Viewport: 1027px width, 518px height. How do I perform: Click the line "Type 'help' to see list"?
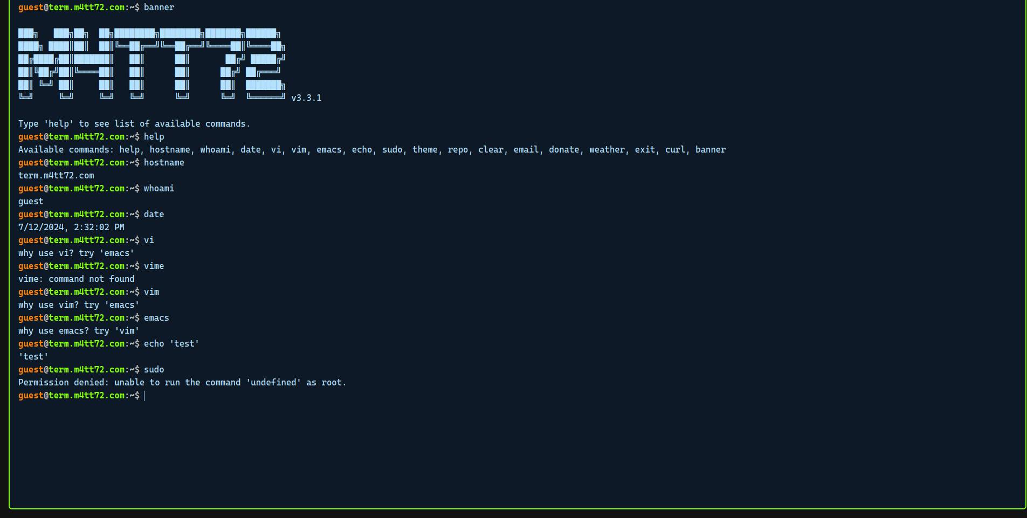pos(134,124)
